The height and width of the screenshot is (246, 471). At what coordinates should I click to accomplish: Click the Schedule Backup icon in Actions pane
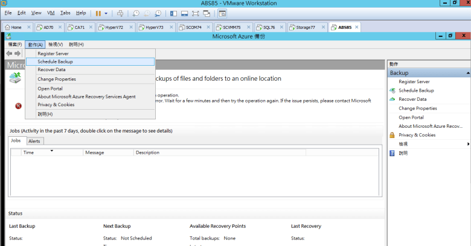[x=392, y=90]
